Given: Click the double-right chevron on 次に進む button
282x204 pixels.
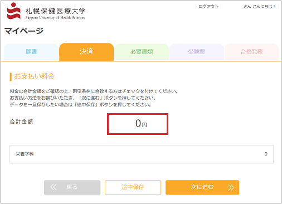Looking at the screenshot, I should pyautogui.click(x=231, y=187).
